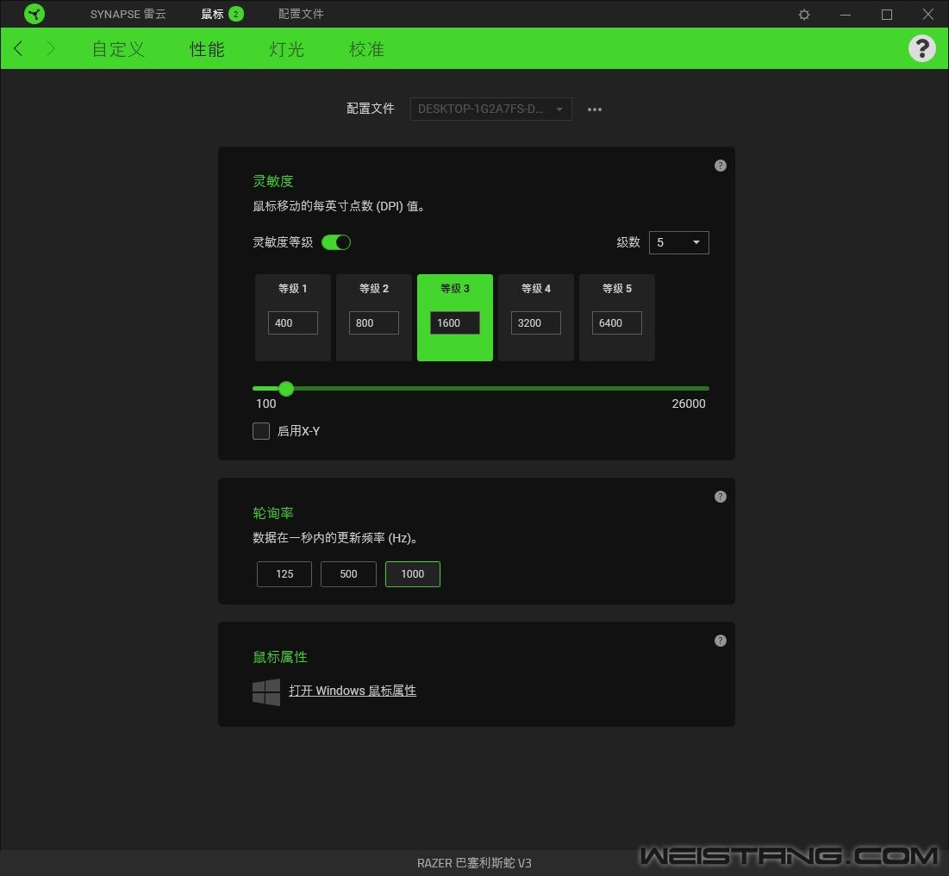Enable the 启用X-Y checkbox
Viewport: 949px width, 876px height.
[x=261, y=431]
